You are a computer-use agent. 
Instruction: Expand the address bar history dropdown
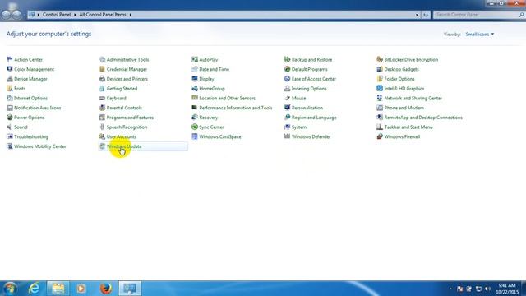(417, 15)
